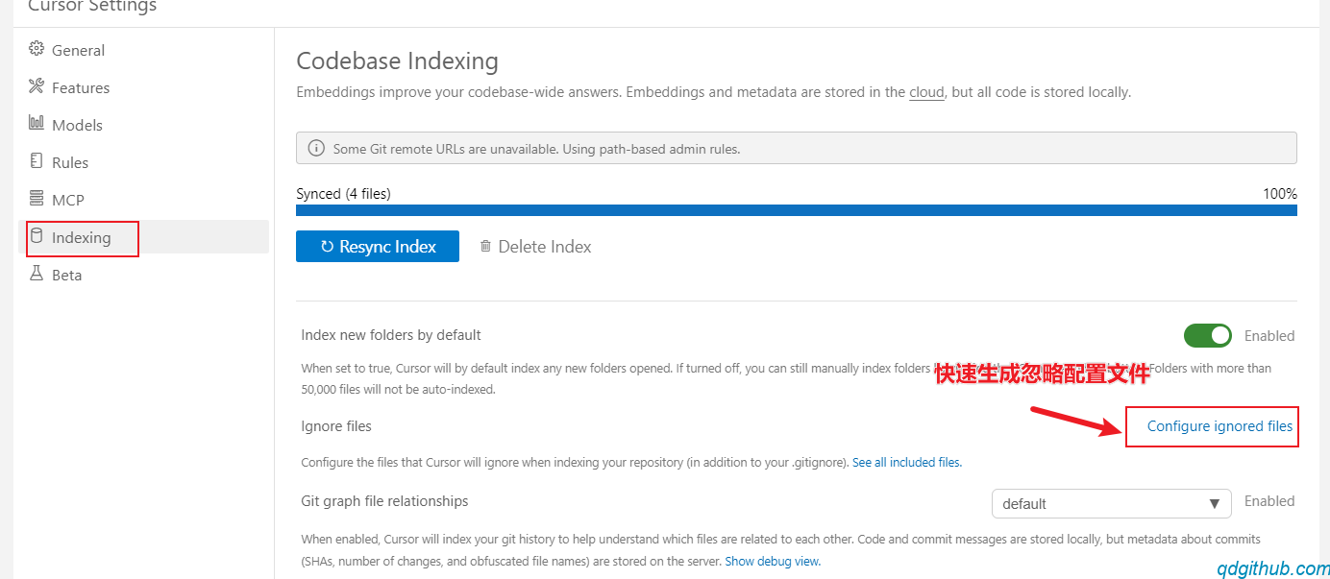Click the MCP server icon
The width and height of the screenshot is (1330, 579).
pos(37,199)
